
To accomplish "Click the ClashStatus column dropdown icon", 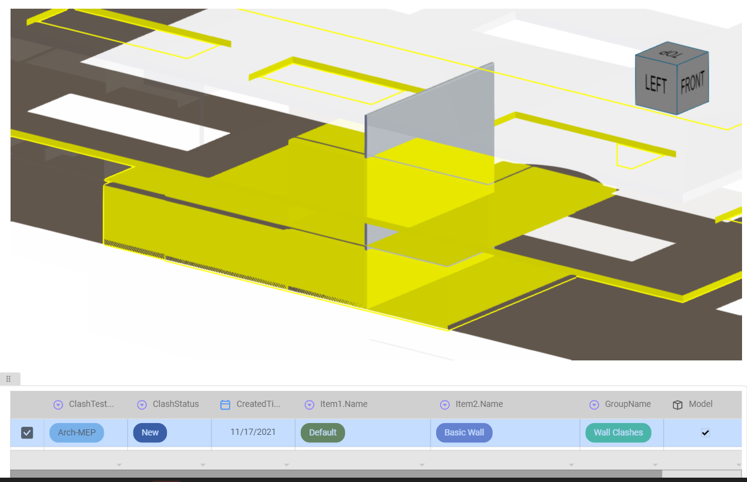I will [142, 404].
